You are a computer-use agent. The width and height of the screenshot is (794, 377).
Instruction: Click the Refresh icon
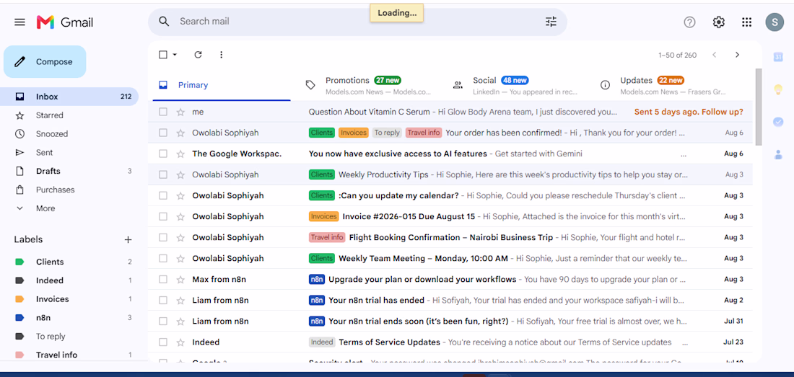pos(198,55)
